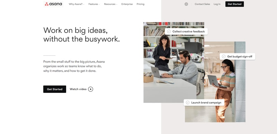Viewport: 277px width, 134px height.
Task: Click the Asana logo
Action: [x=53, y=4]
